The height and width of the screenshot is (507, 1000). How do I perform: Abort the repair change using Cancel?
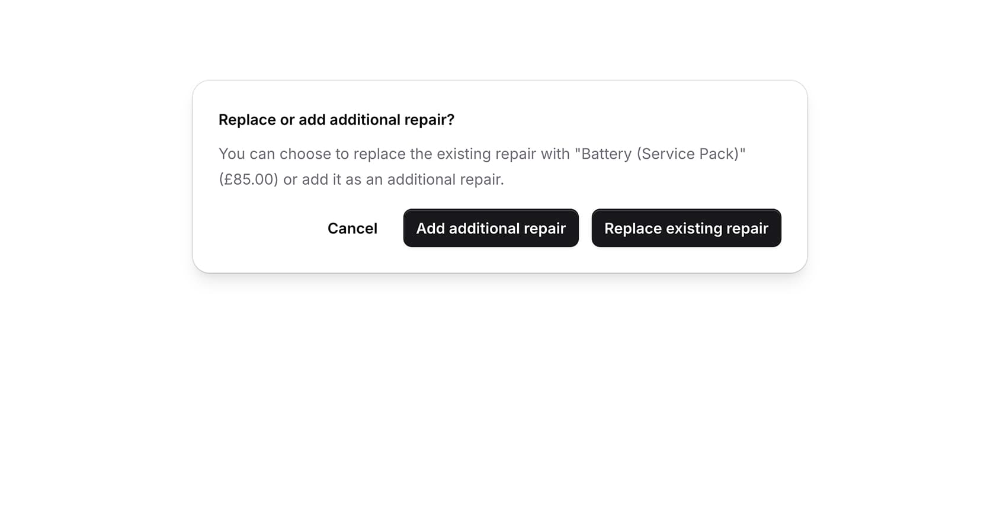point(352,229)
